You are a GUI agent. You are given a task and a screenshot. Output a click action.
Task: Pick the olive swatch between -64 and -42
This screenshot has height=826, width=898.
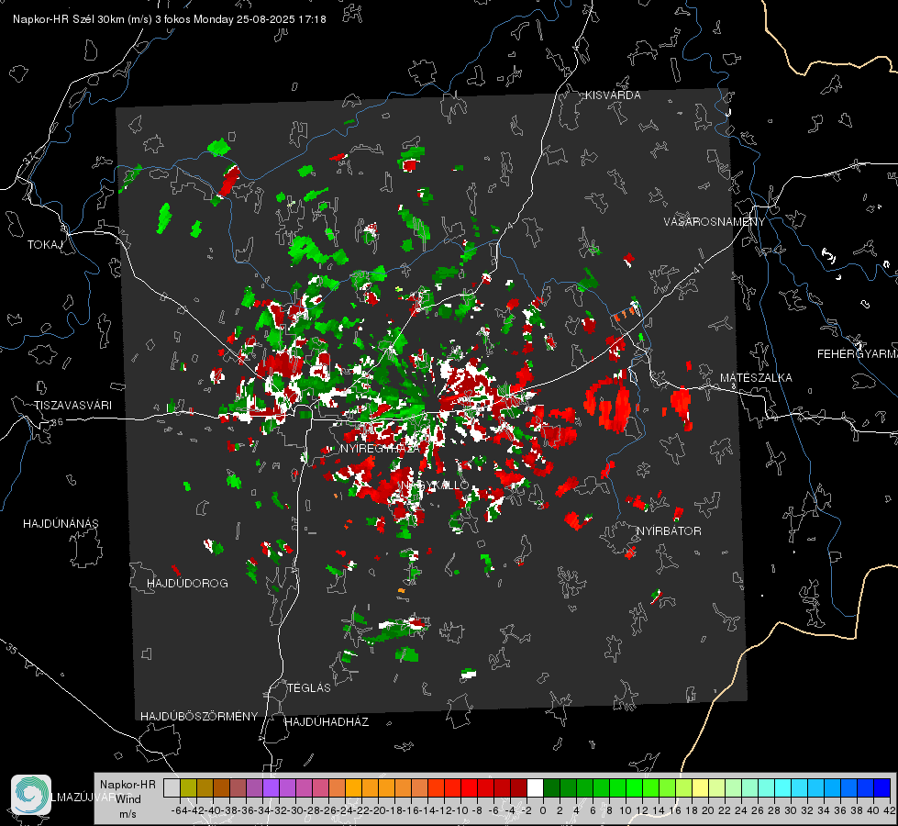click(188, 787)
